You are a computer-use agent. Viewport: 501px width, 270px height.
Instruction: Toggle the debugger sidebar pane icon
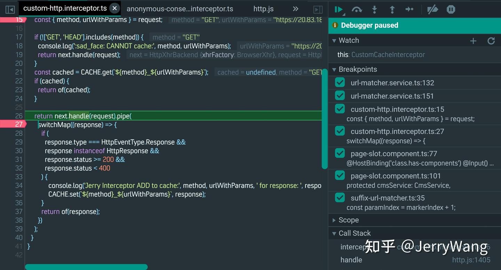(318, 9)
